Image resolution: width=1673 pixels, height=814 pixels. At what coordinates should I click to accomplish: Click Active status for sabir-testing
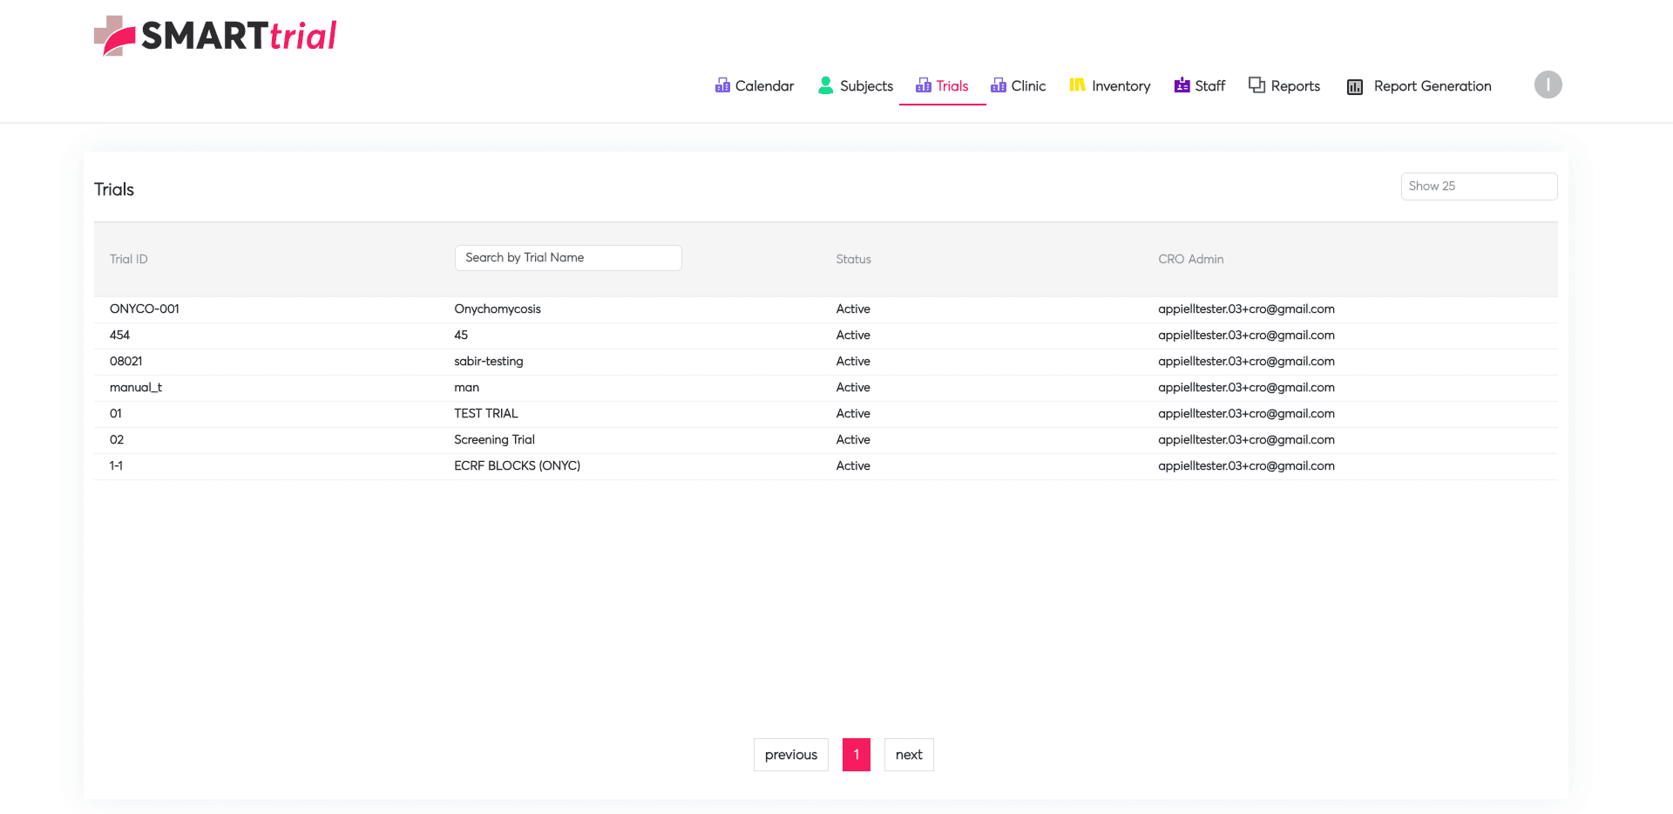point(853,361)
